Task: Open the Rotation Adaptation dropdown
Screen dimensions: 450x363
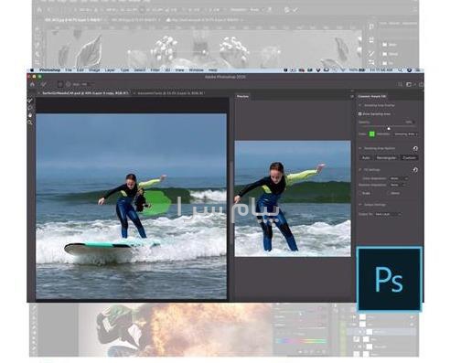Action: click(398, 185)
